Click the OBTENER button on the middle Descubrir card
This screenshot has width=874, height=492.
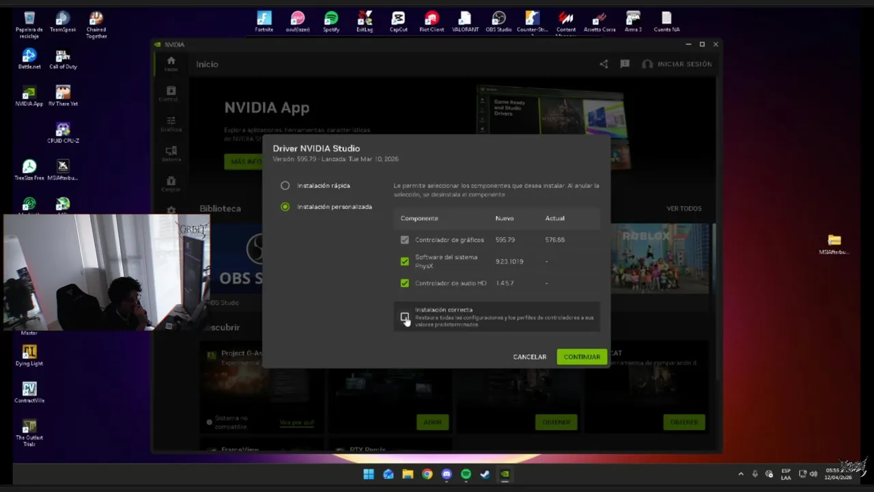coord(556,422)
